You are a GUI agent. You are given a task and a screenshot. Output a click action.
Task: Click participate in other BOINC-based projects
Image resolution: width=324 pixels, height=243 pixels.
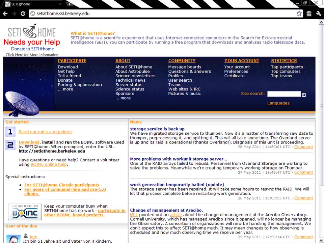85,213
